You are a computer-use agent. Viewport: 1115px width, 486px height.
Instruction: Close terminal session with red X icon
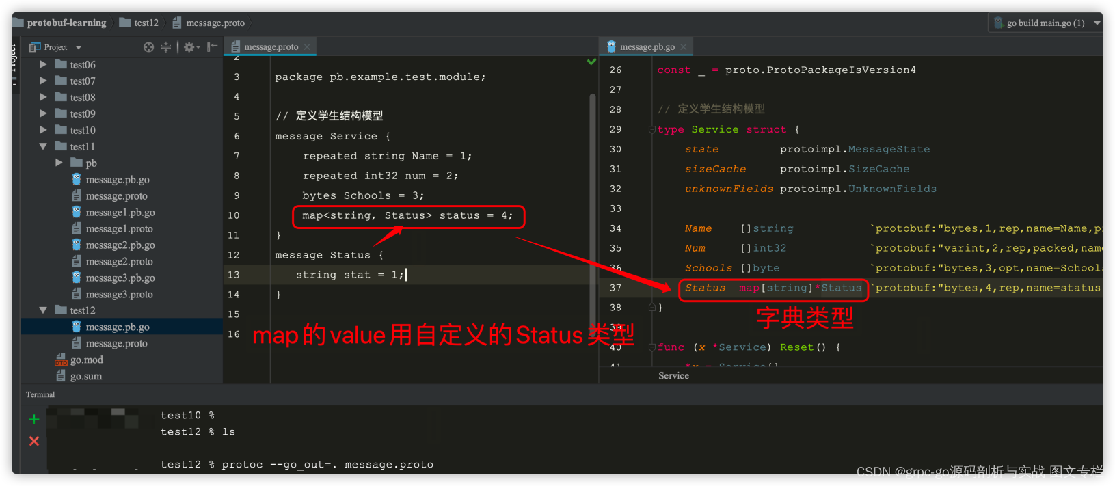[34, 441]
